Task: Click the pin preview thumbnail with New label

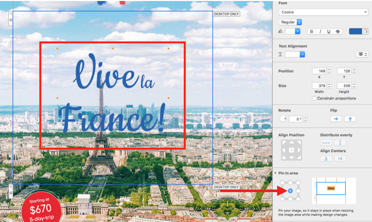Action: (x=334, y=191)
